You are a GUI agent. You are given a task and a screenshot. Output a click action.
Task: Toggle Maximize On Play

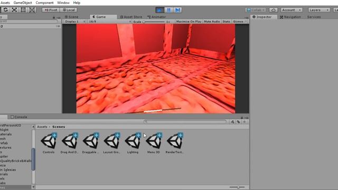tap(189, 22)
